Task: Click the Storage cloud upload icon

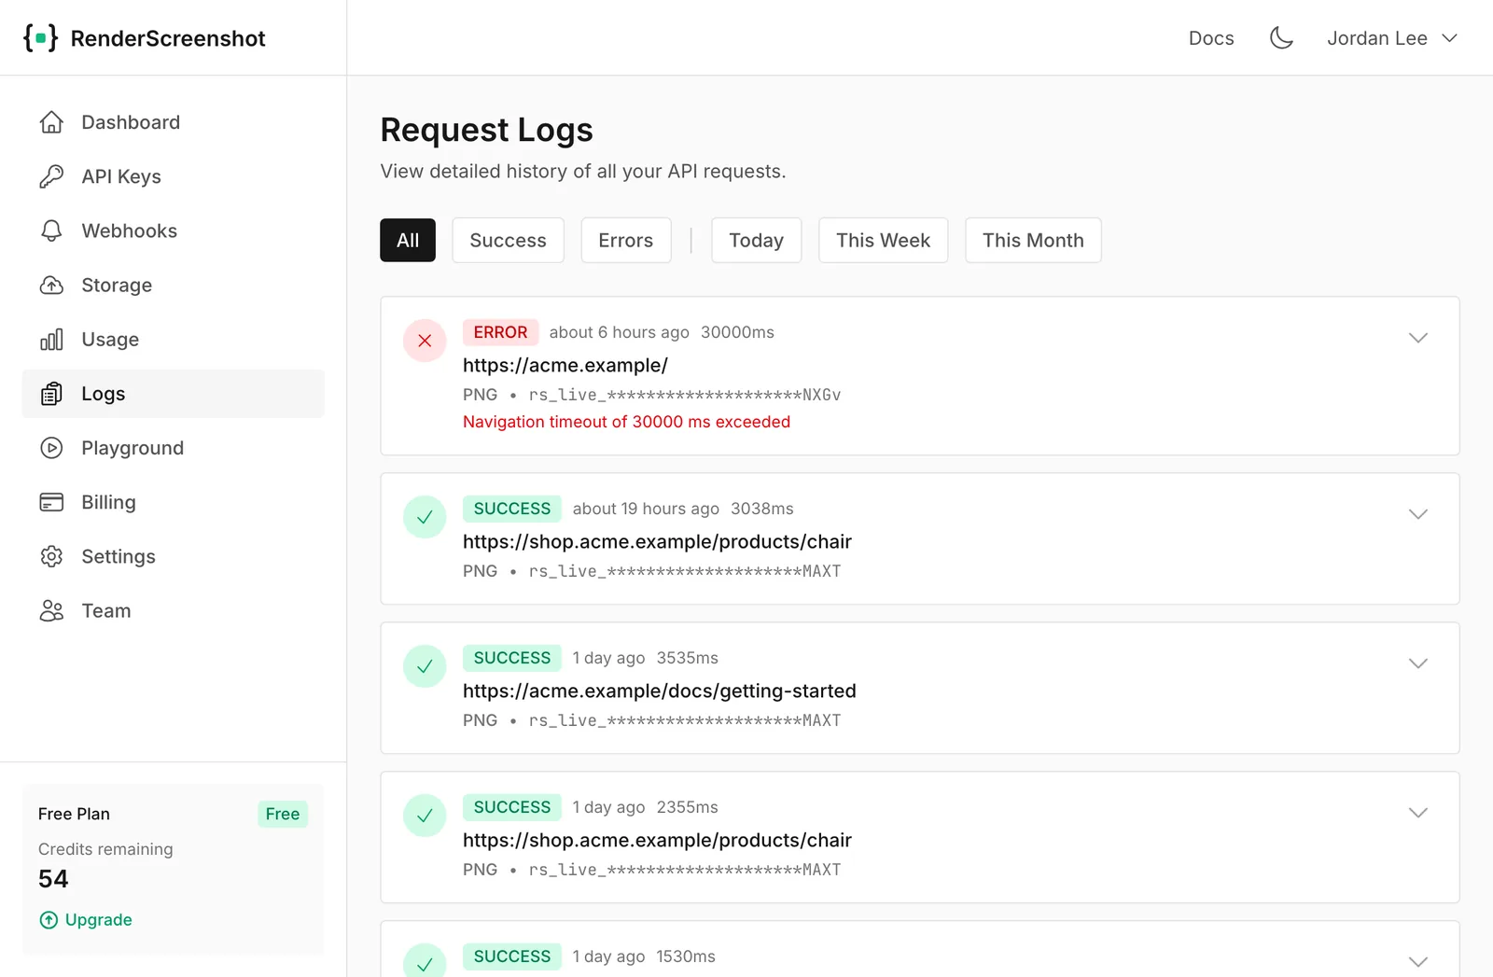Action: 51,285
